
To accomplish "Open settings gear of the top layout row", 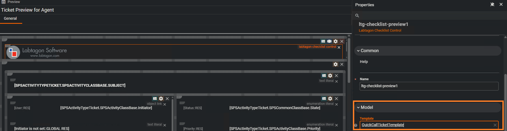I will click(x=336, y=41).
